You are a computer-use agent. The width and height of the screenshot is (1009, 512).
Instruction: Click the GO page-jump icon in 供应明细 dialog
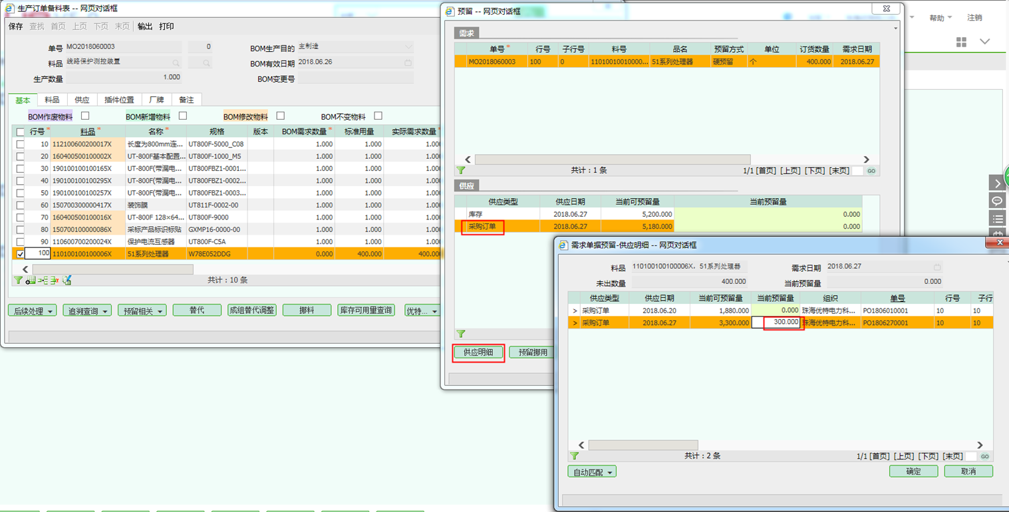point(984,456)
